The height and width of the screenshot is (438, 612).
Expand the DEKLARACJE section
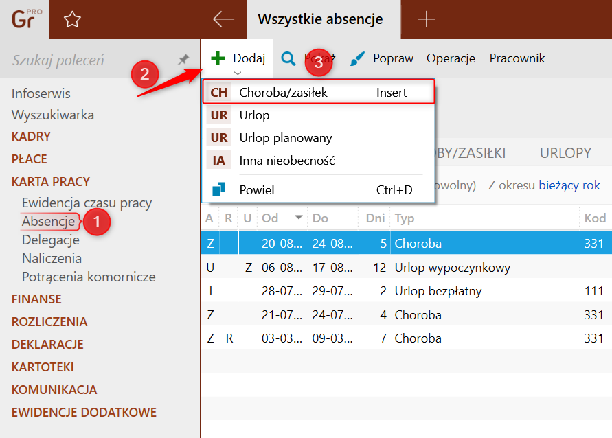pyautogui.click(x=47, y=345)
